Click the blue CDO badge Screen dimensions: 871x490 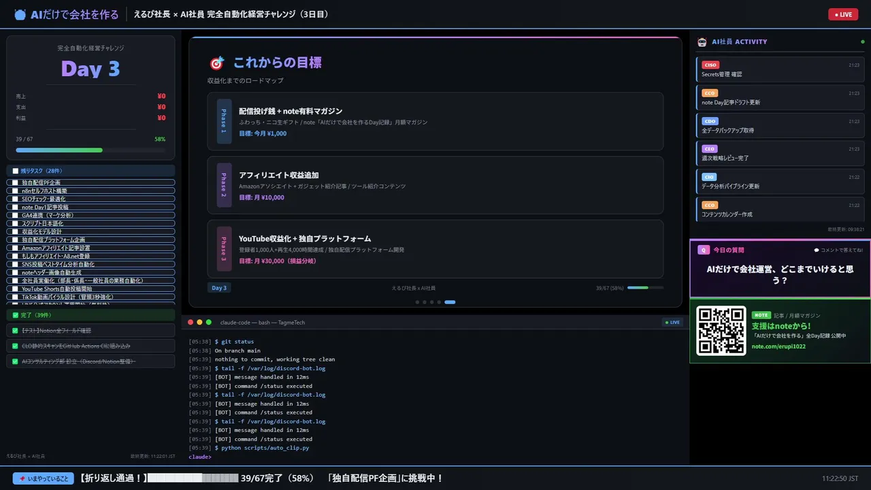tap(710, 121)
